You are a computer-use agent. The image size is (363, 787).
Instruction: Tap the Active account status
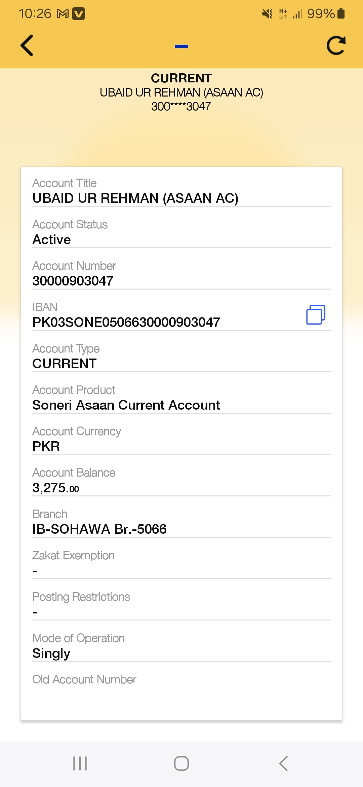pos(51,239)
